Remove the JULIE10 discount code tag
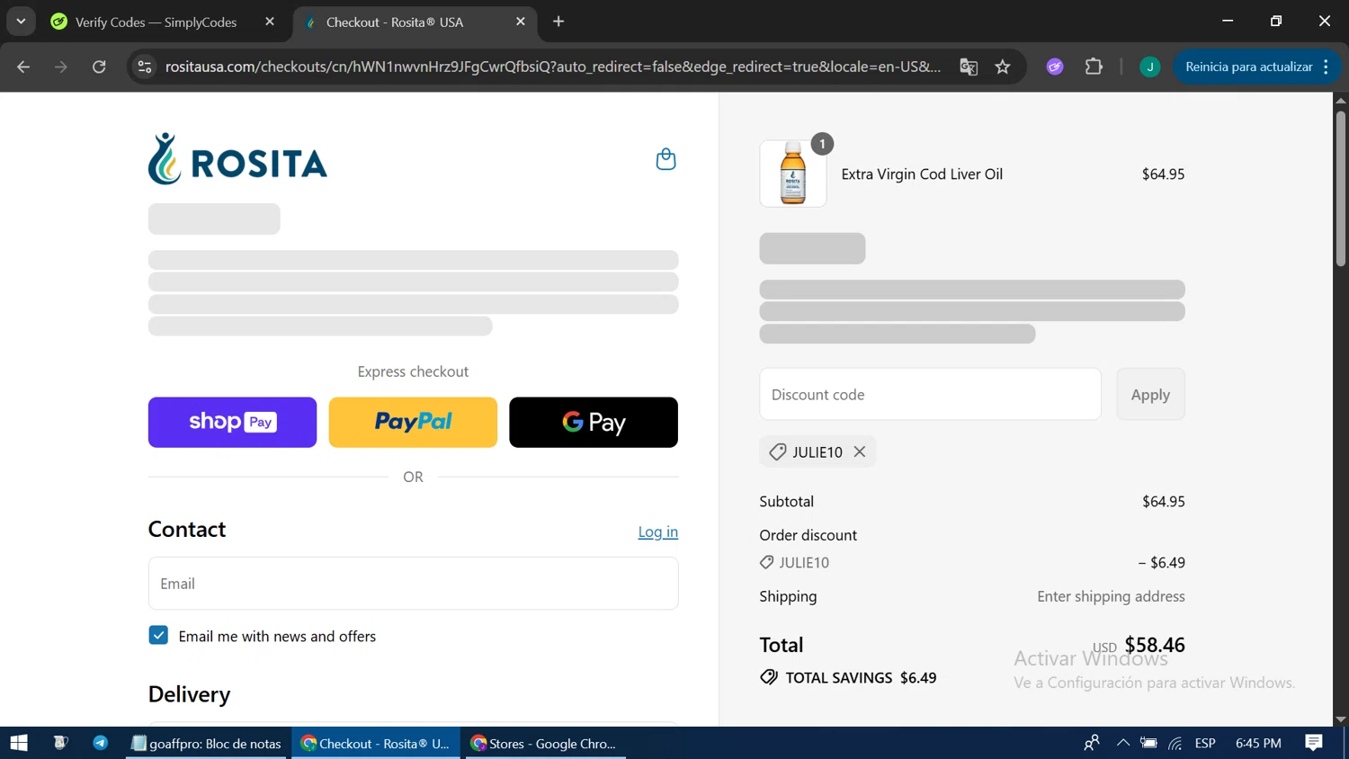Screen dimensions: 1349x759 pos(860,451)
